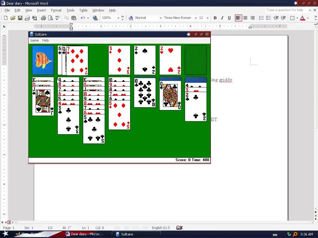The image size is (318, 238).
Task: Open the font color dropdown arrow
Action: (308, 18)
